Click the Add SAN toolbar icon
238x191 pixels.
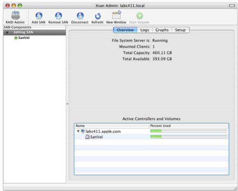click(39, 16)
